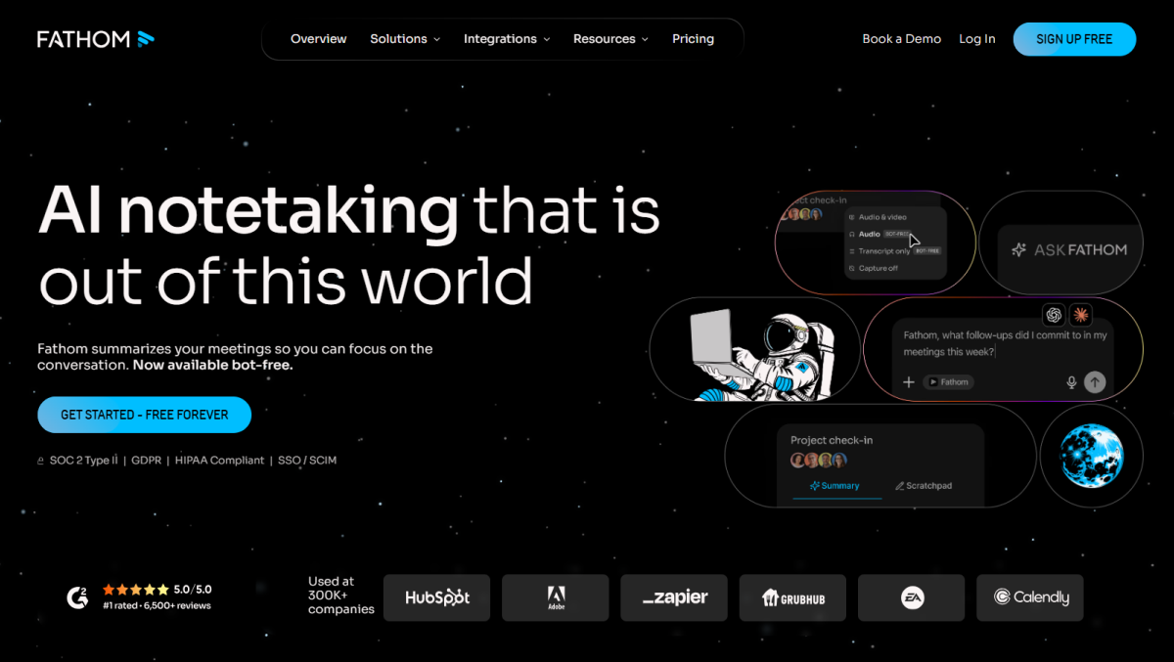
Task: Select the Audio & video capture option
Action: tap(878, 217)
